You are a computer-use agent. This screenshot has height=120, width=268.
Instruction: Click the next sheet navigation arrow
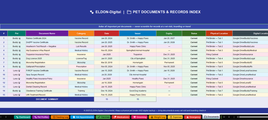pyautogui.click(x=6, y=117)
